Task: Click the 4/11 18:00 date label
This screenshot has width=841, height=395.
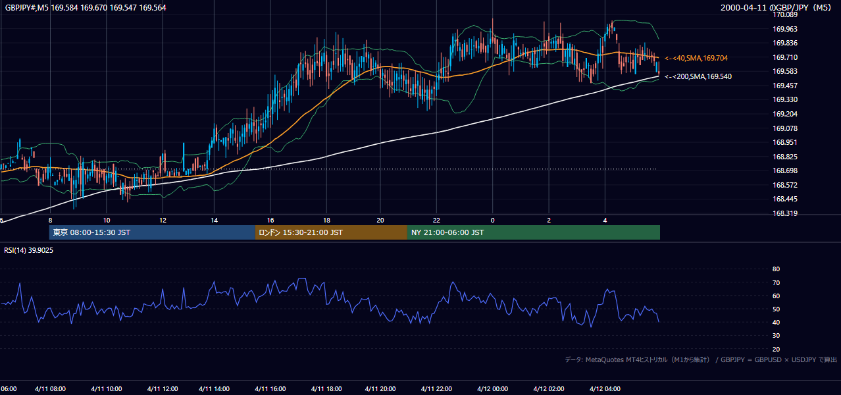Action: [326, 389]
